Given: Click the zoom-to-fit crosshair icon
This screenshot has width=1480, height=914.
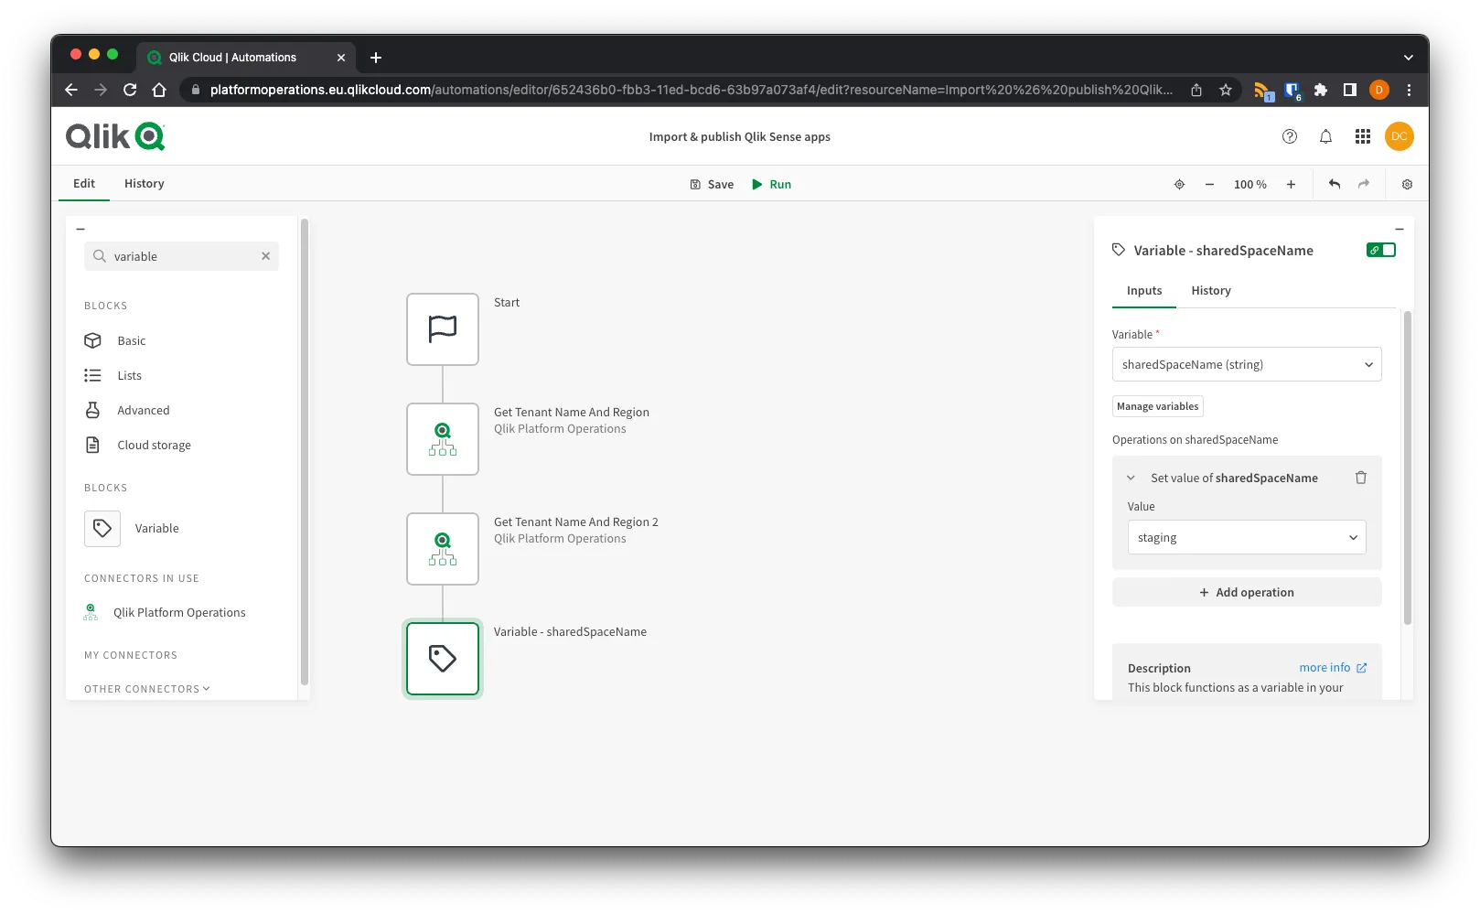Looking at the screenshot, I should 1179,184.
